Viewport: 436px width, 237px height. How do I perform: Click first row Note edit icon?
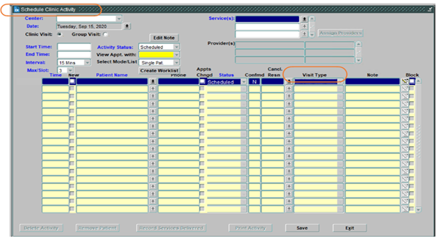point(405,82)
